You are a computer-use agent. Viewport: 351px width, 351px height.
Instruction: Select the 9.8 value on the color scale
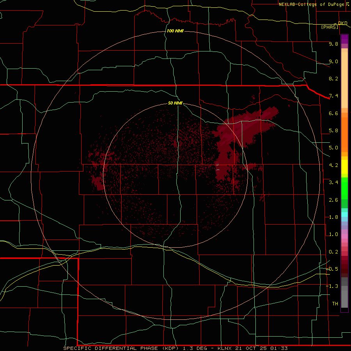[x=333, y=44]
